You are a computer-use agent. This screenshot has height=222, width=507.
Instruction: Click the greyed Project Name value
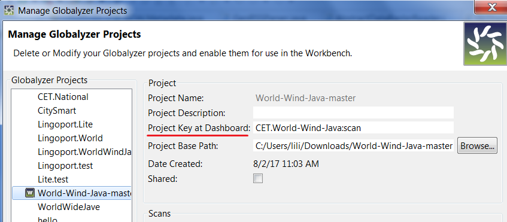[305, 98]
